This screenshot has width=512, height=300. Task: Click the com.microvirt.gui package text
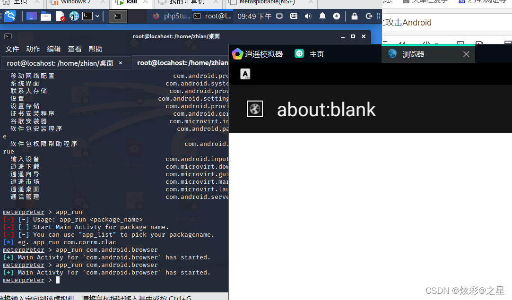[x=197, y=174]
